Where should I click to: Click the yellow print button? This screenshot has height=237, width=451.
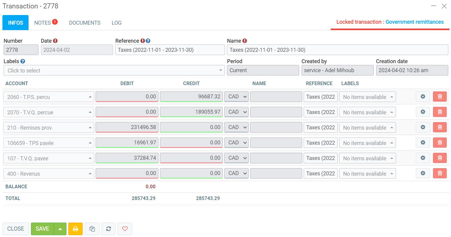point(75,229)
